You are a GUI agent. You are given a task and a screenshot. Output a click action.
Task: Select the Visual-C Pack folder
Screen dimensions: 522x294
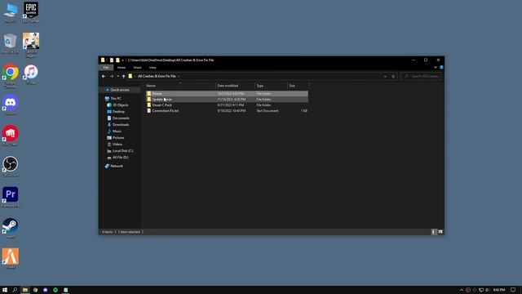(227, 105)
